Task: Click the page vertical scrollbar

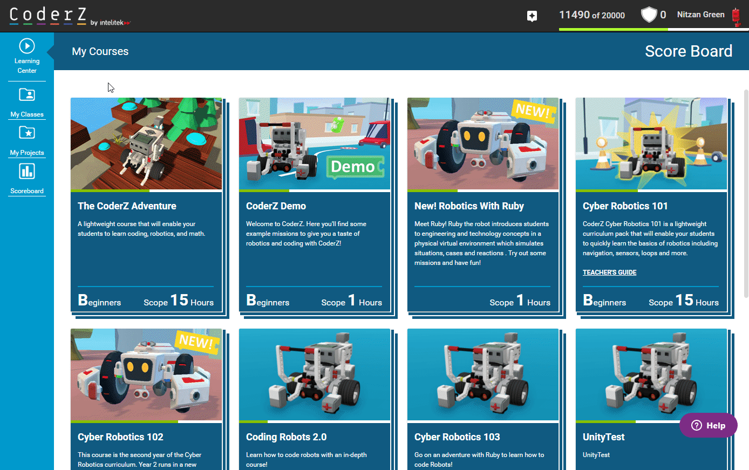Action: point(746,193)
